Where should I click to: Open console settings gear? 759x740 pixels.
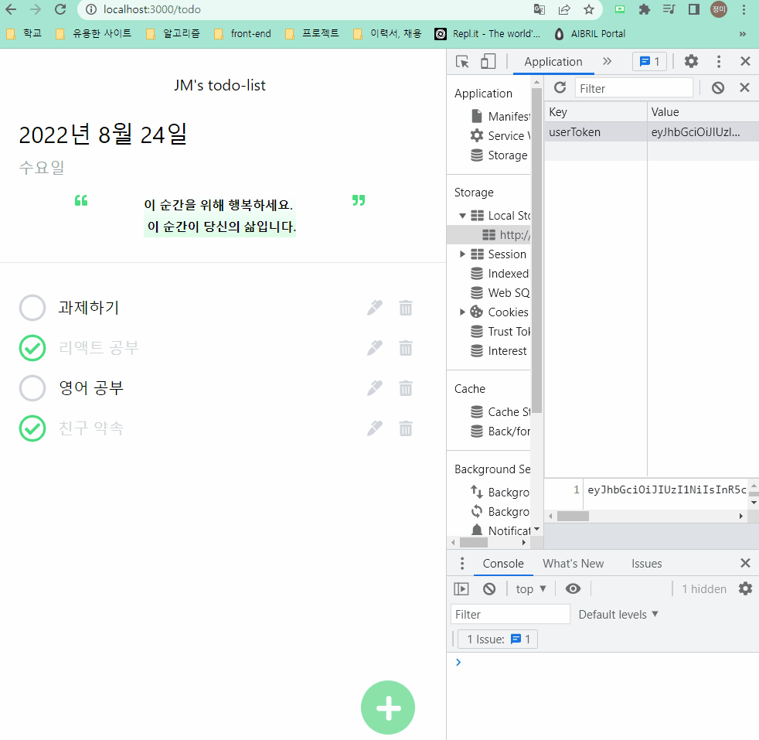pos(745,589)
